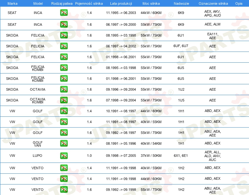Click fuel icon in the OCTAVIA 1U2 row
This screenshot has height=195, width=249.
coord(64,89)
